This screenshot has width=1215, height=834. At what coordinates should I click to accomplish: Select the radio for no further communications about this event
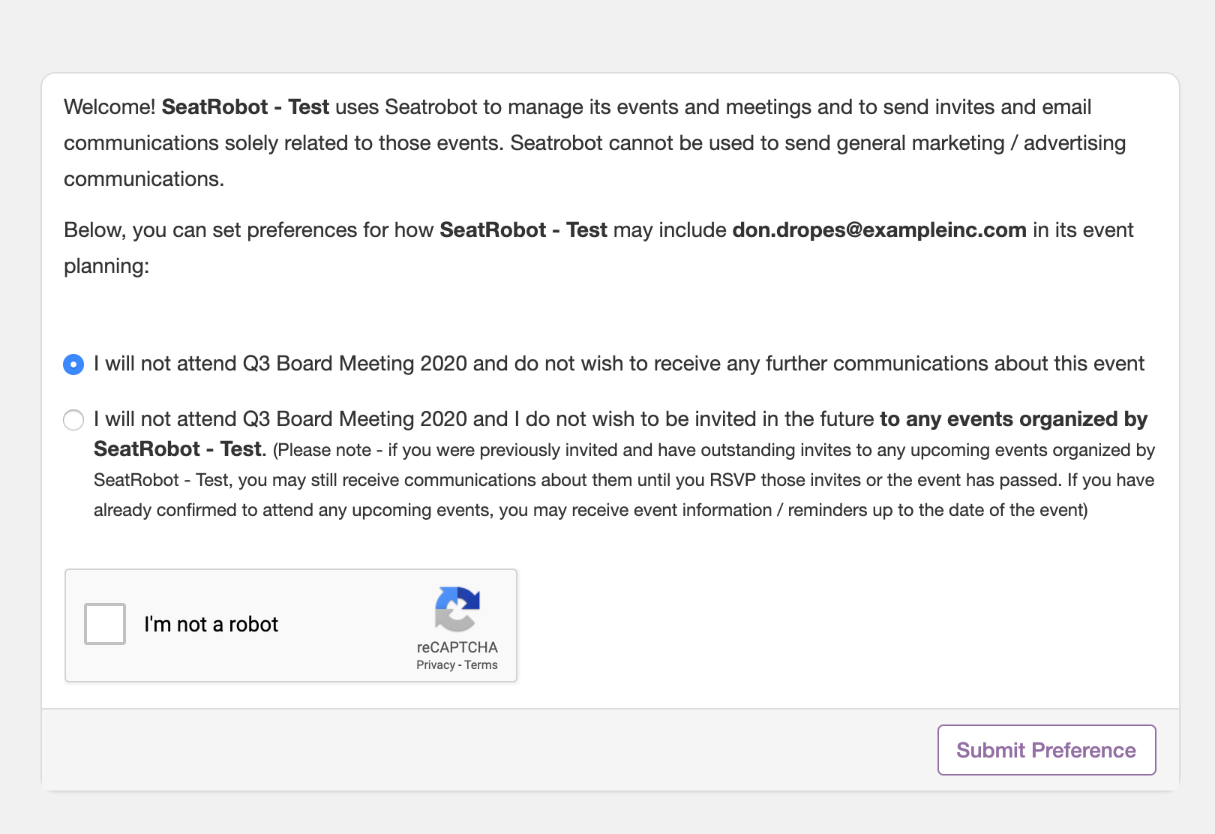73,364
